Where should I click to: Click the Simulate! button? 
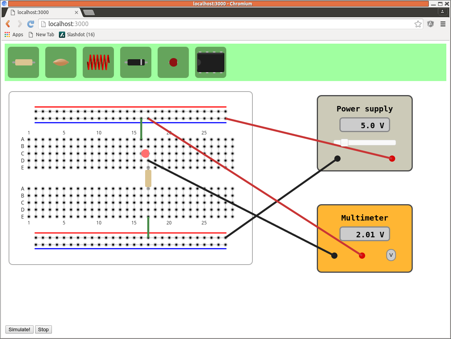tap(19, 330)
